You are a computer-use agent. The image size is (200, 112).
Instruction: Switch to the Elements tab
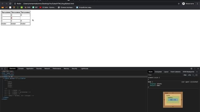click(12, 68)
